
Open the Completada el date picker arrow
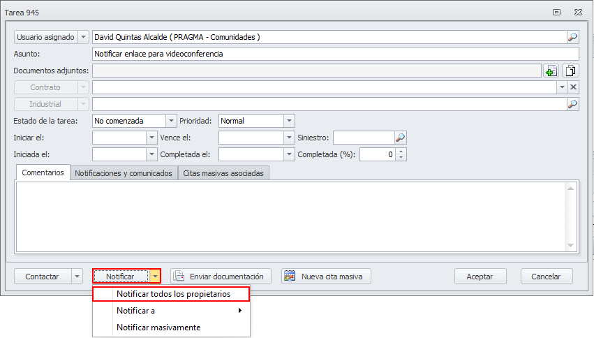289,154
